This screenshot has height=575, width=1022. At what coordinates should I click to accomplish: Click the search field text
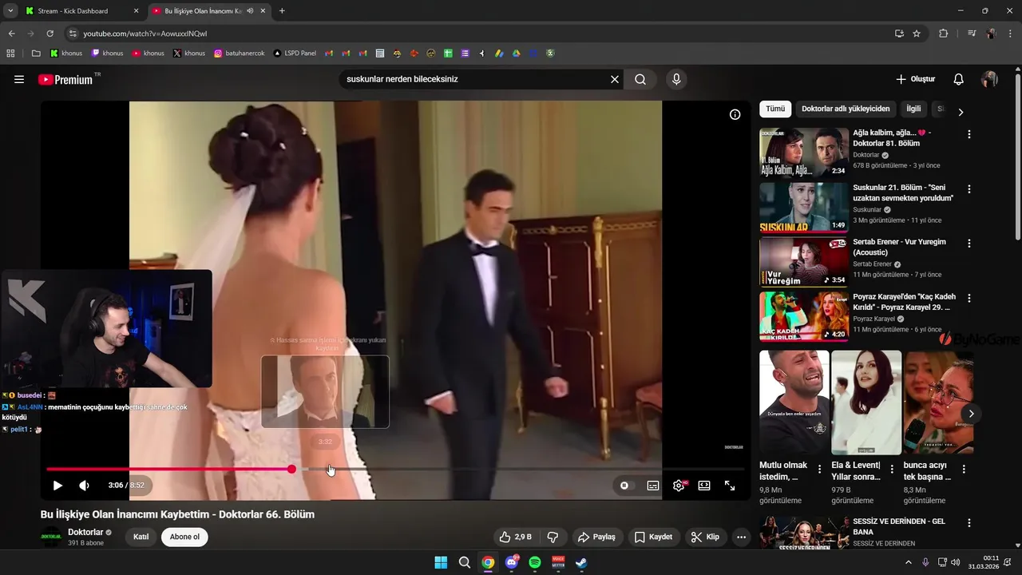pos(402,80)
